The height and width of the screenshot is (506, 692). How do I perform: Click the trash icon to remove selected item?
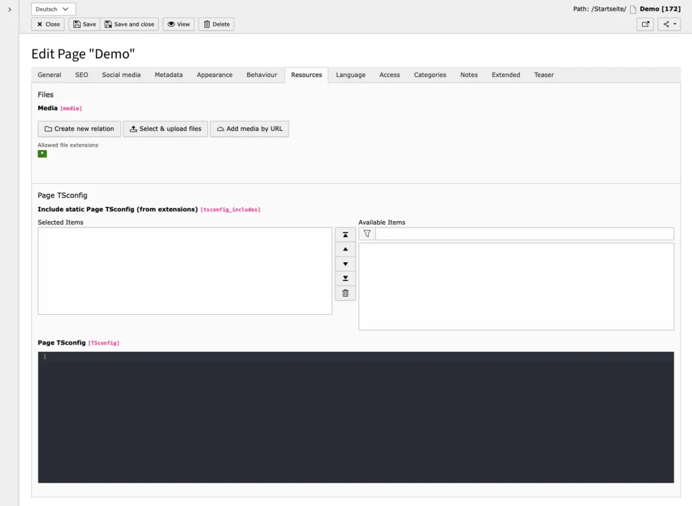(345, 293)
